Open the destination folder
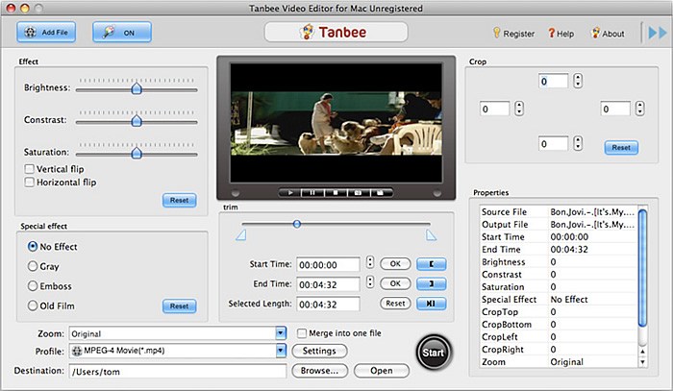Screen dimensions: 673x391 tap(381, 371)
